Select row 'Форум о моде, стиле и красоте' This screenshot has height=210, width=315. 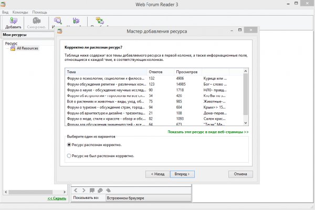154,119
